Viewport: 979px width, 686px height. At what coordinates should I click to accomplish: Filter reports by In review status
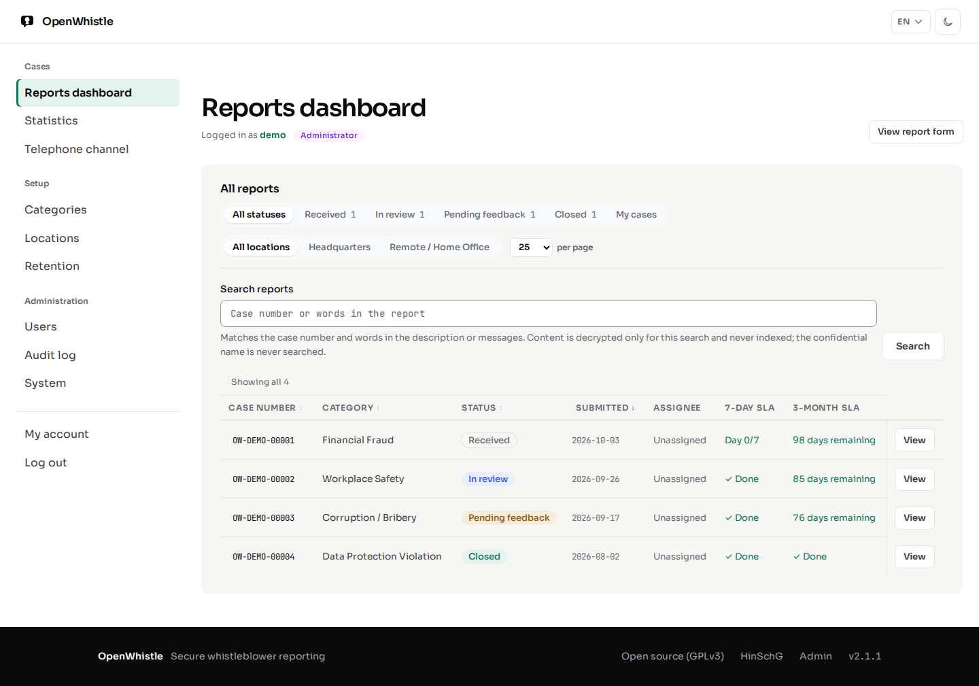(400, 215)
